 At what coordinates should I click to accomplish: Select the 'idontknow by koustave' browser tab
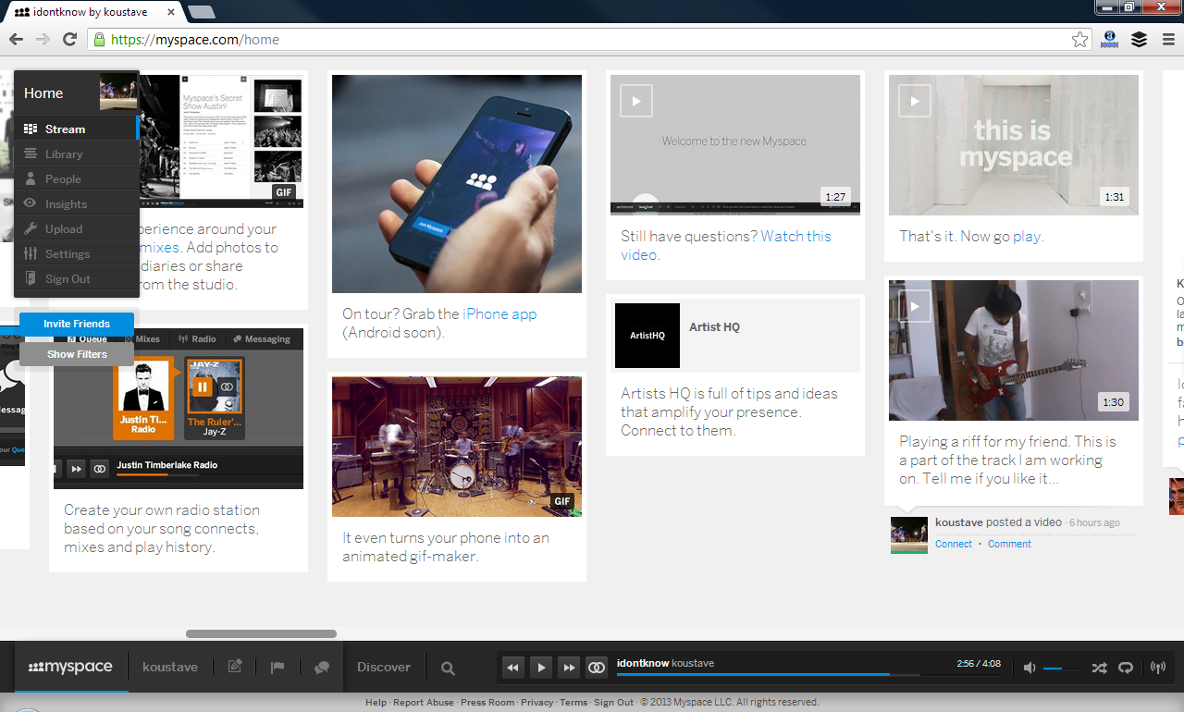[x=92, y=12]
